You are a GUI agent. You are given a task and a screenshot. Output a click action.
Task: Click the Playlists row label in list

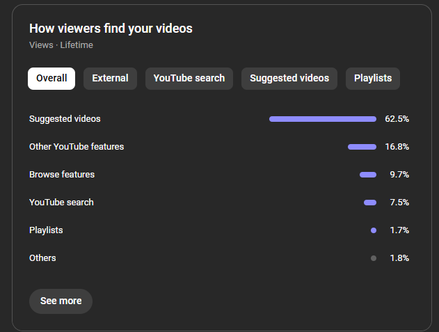46,230
